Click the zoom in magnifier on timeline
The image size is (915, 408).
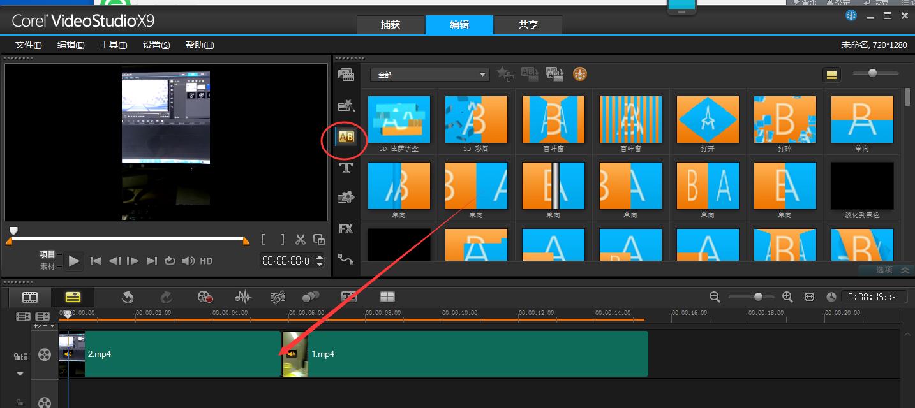point(787,296)
